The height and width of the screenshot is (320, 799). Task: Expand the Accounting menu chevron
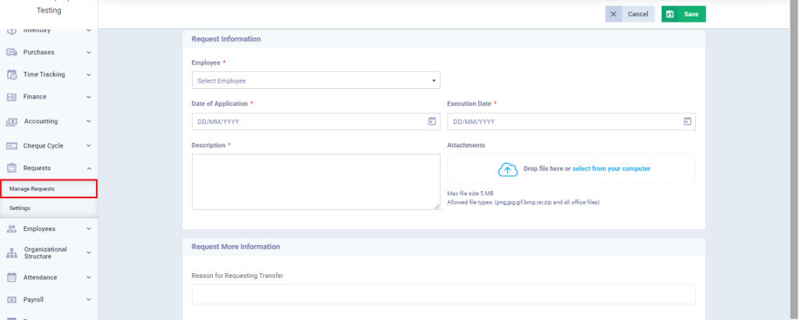pos(89,122)
